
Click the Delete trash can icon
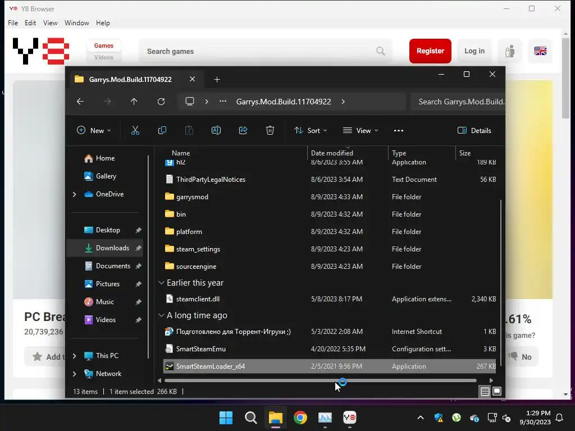(270, 130)
